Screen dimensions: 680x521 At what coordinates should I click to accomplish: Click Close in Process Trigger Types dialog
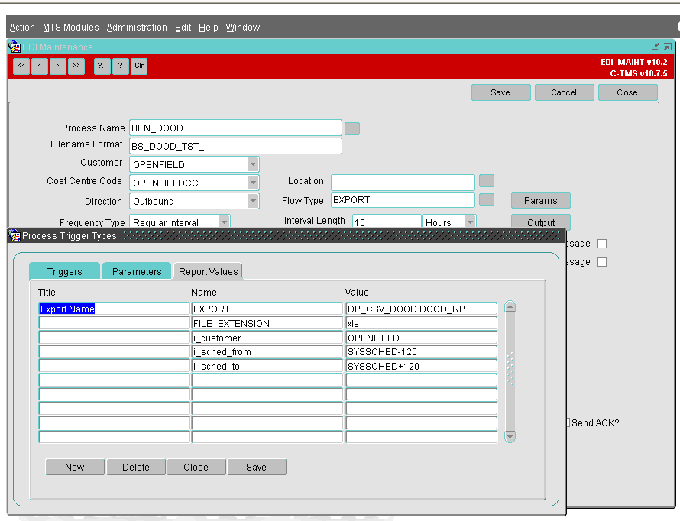tap(196, 467)
